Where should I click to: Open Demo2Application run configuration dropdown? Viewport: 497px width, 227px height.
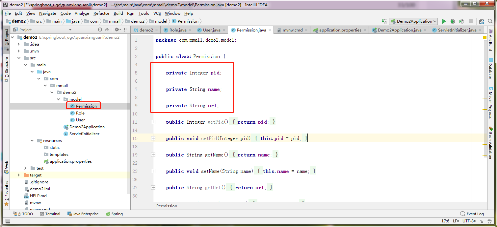point(413,21)
